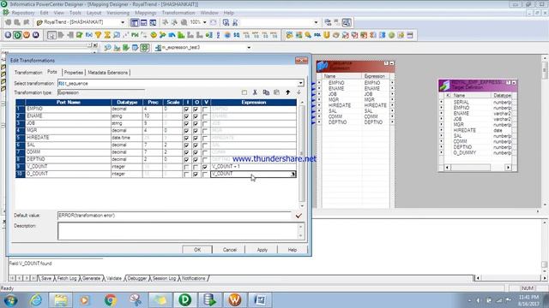Open the Metadata Extensions tab
This screenshot has width=549, height=308.
click(x=108, y=72)
